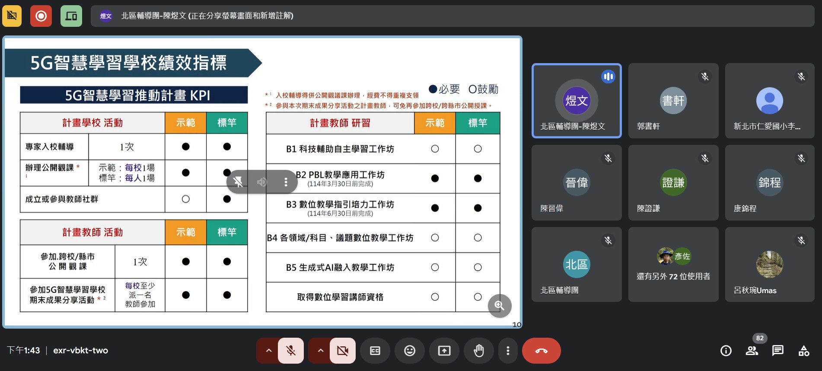The width and height of the screenshot is (822, 371).
Task: Toggle camera on or off
Action: pos(343,351)
